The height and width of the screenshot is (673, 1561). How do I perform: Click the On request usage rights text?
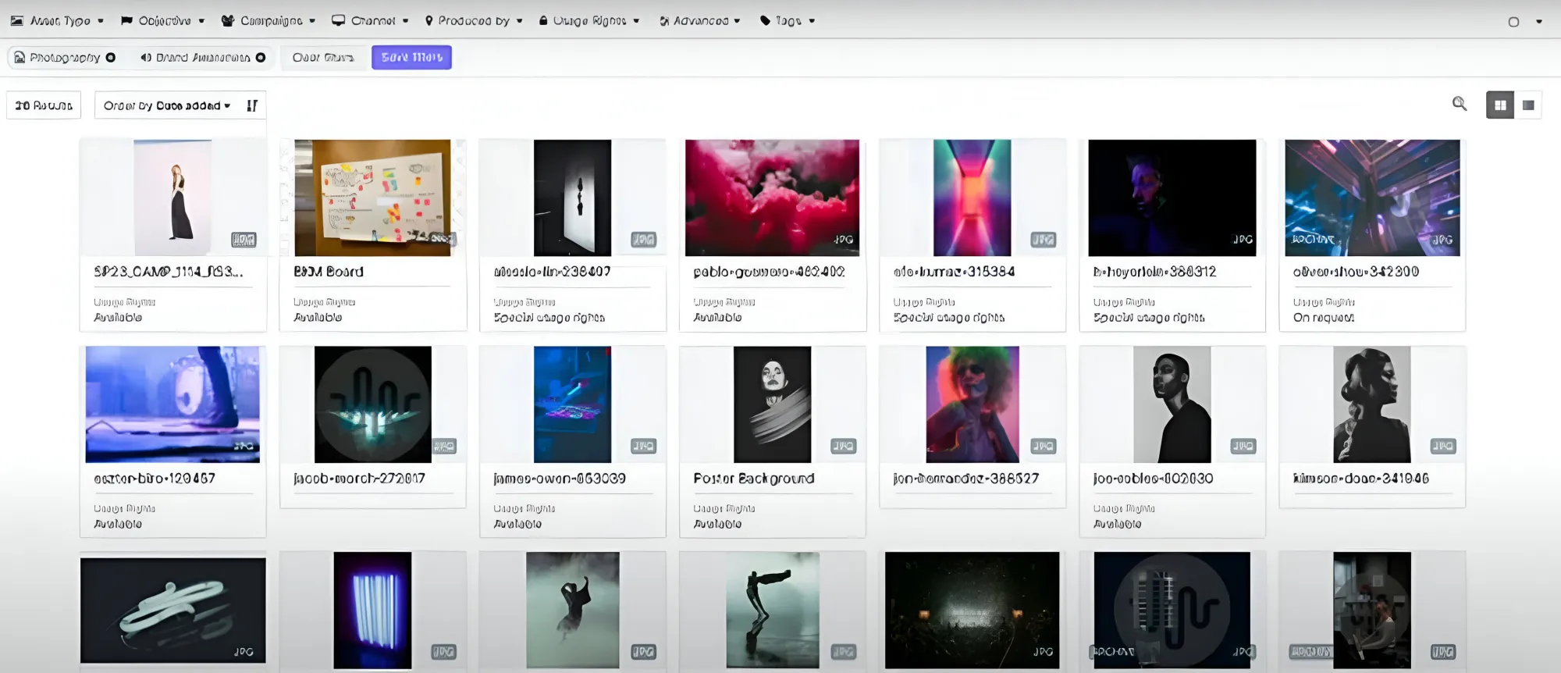tap(1323, 318)
